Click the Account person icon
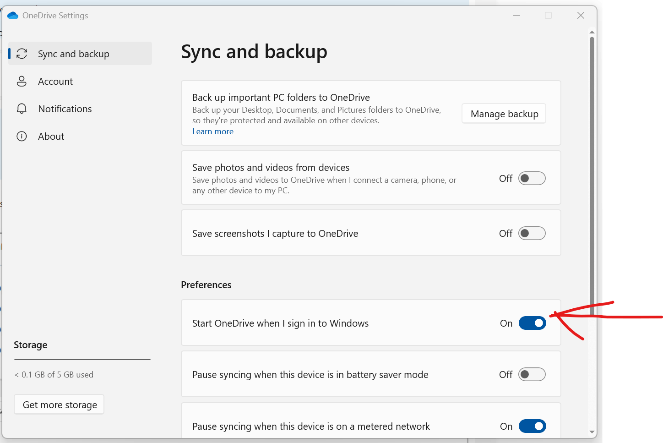 pos(22,81)
